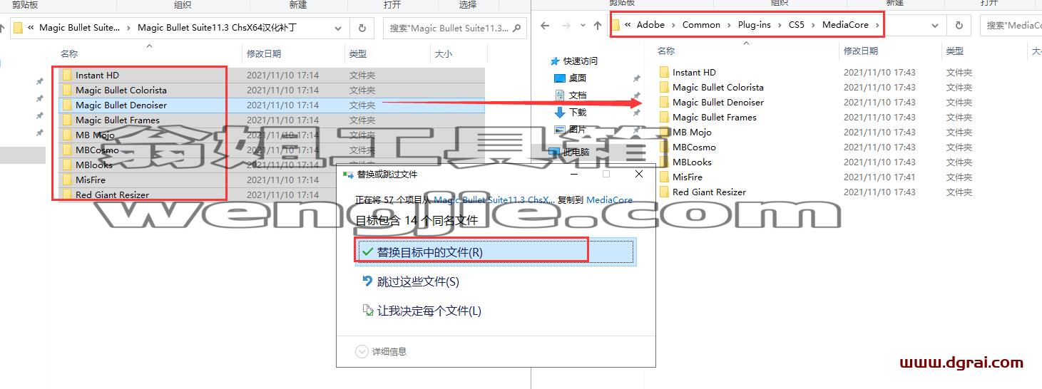The image size is (1042, 389).
Task: Click Common breadcrumb in address bar
Action: (701, 25)
